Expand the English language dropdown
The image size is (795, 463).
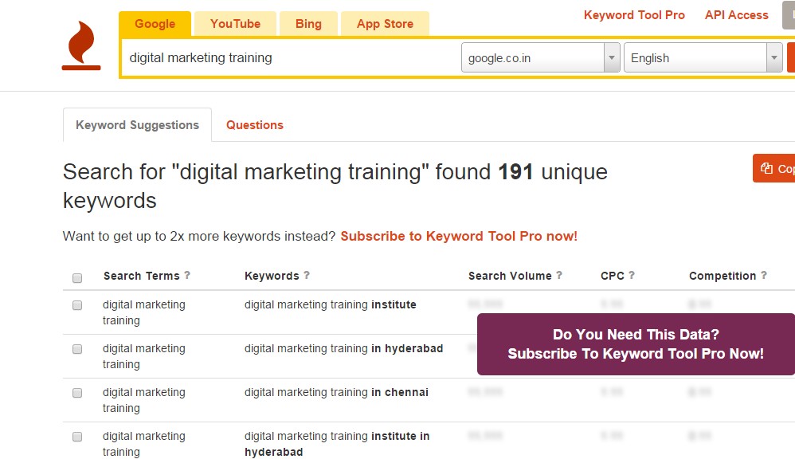703,58
